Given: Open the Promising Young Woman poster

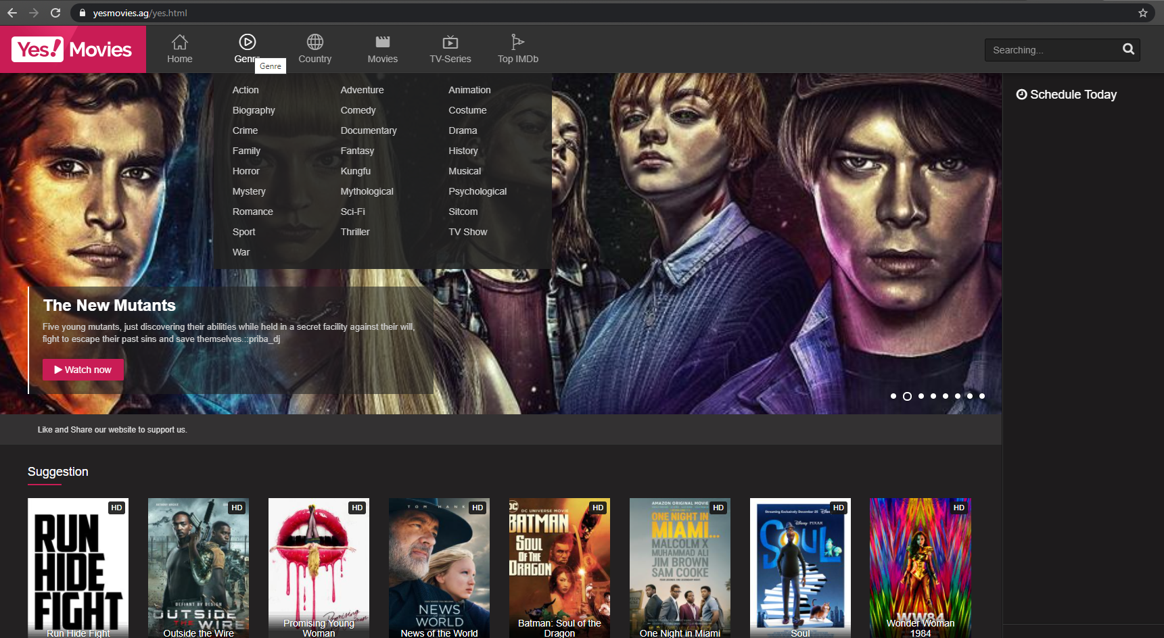Looking at the screenshot, I should pos(319,568).
